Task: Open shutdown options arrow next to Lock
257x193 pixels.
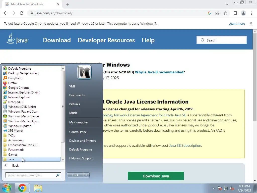Action: coord(87,175)
